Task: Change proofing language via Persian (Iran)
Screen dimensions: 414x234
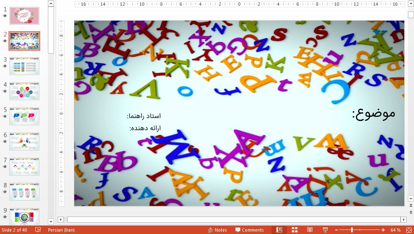Action: coord(61,230)
